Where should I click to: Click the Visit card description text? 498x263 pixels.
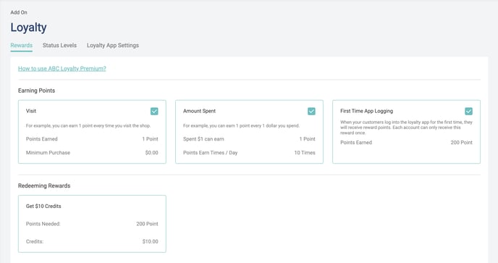click(88, 125)
